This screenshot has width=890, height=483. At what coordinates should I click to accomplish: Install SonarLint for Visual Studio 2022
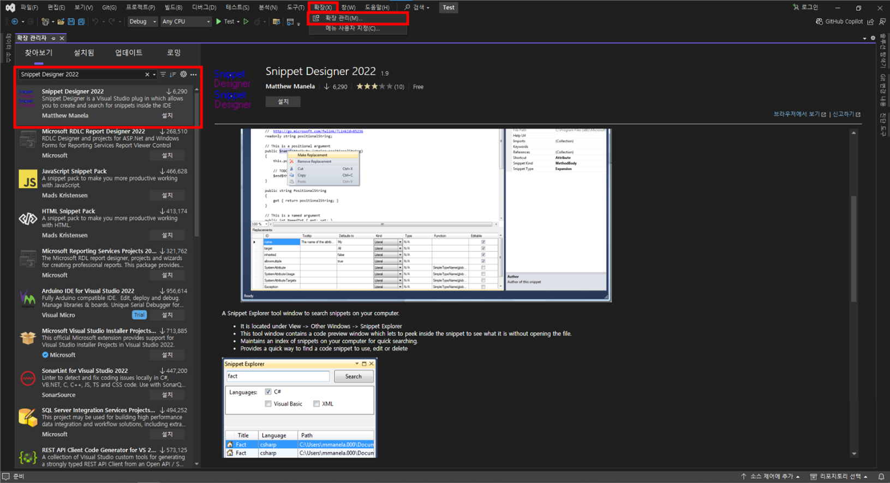[x=167, y=395]
